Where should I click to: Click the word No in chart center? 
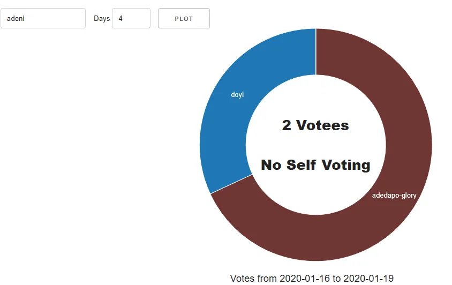tap(271, 165)
